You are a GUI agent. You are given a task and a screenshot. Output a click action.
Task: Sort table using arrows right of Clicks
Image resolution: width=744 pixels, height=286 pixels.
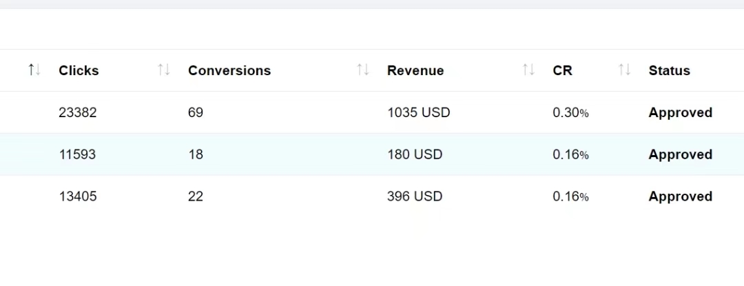tap(163, 70)
